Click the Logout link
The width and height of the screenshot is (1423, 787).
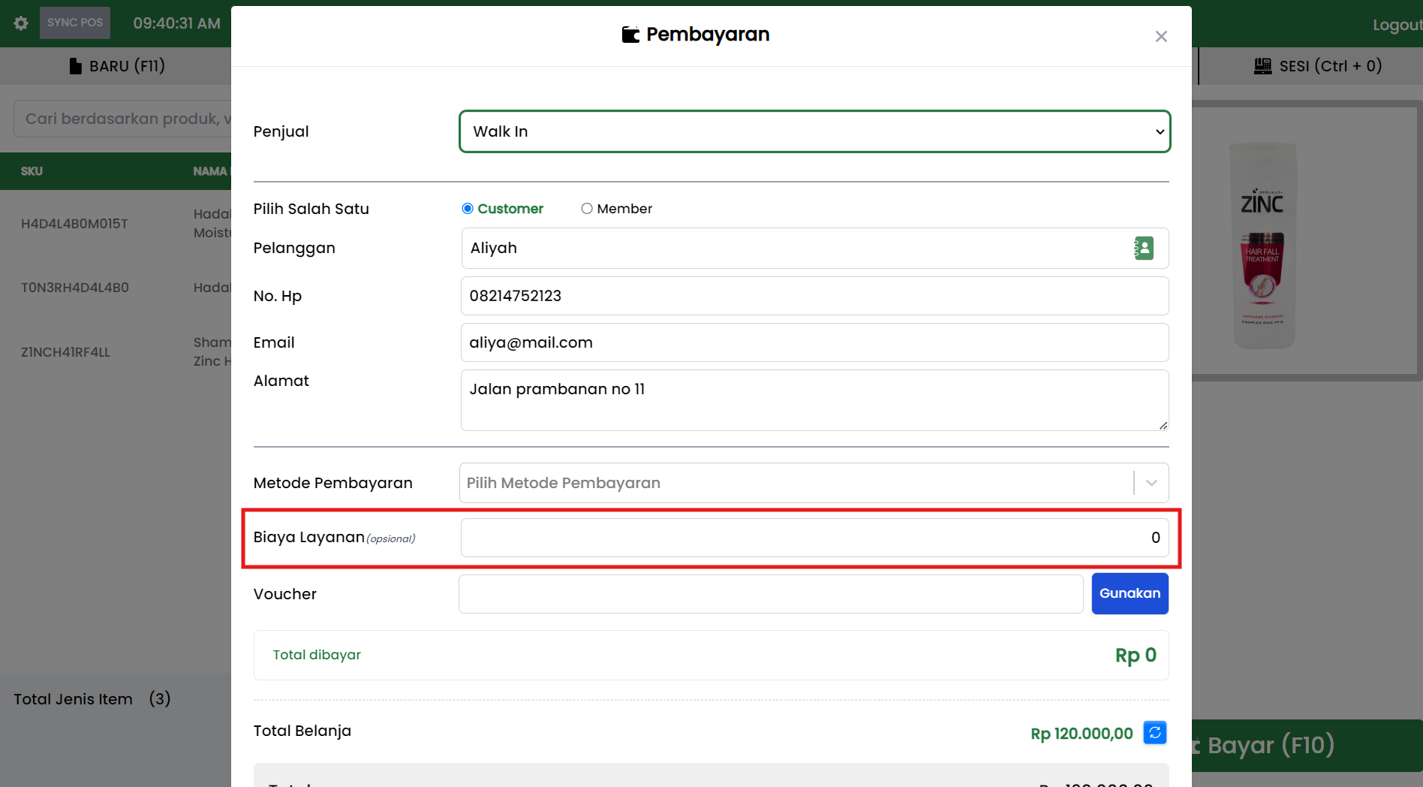[x=1396, y=25]
